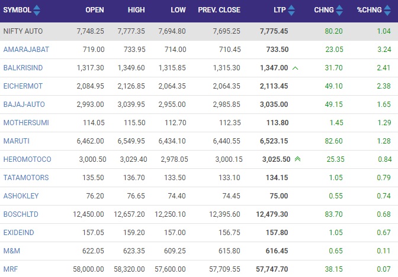Open the BALKRISIND stock link
Screen dimensions: 398x277
click(x=23, y=68)
